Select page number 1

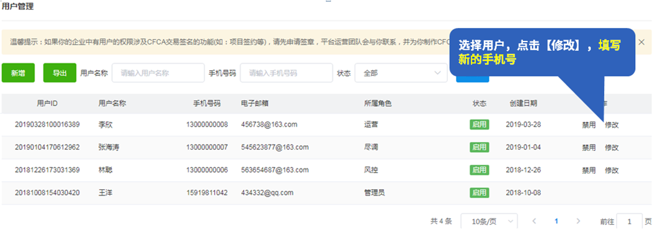pyautogui.click(x=556, y=221)
